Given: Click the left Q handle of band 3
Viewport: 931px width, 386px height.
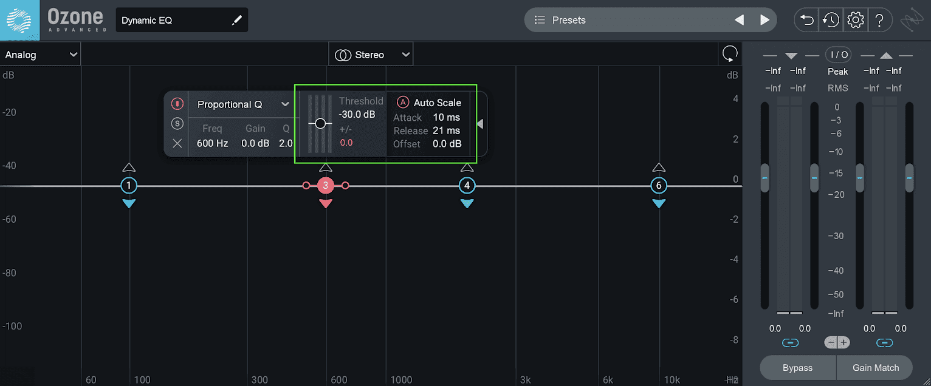Looking at the screenshot, I should [x=306, y=185].
